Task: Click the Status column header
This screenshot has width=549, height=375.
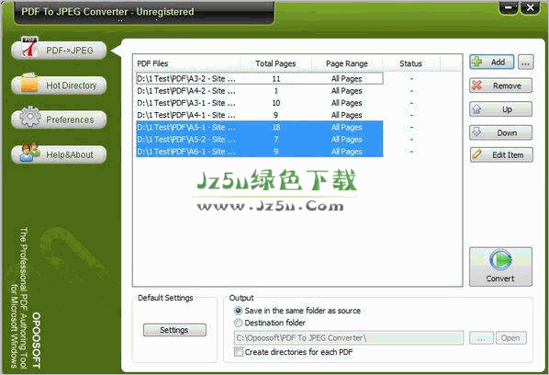Action: (x=411, y=63)
